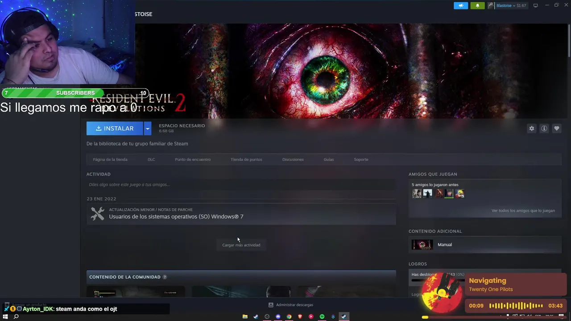Open OBS Studio from taskbar
This screenshot has height=321, width=571.
click(267, 317)
